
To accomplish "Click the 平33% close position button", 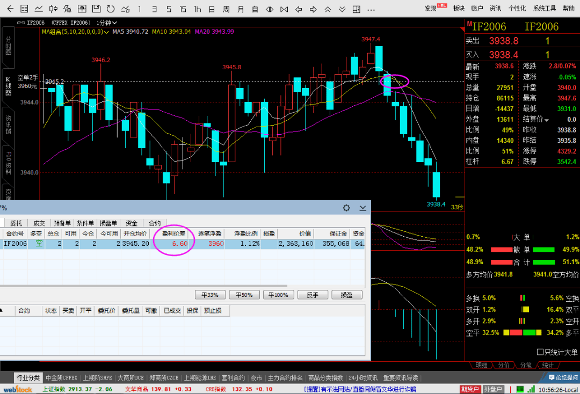I will (210, 295).
